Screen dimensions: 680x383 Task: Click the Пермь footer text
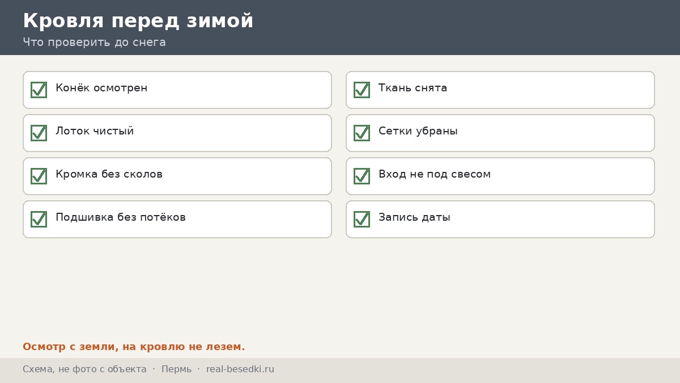pyautogui.click(x=176, y=369)
